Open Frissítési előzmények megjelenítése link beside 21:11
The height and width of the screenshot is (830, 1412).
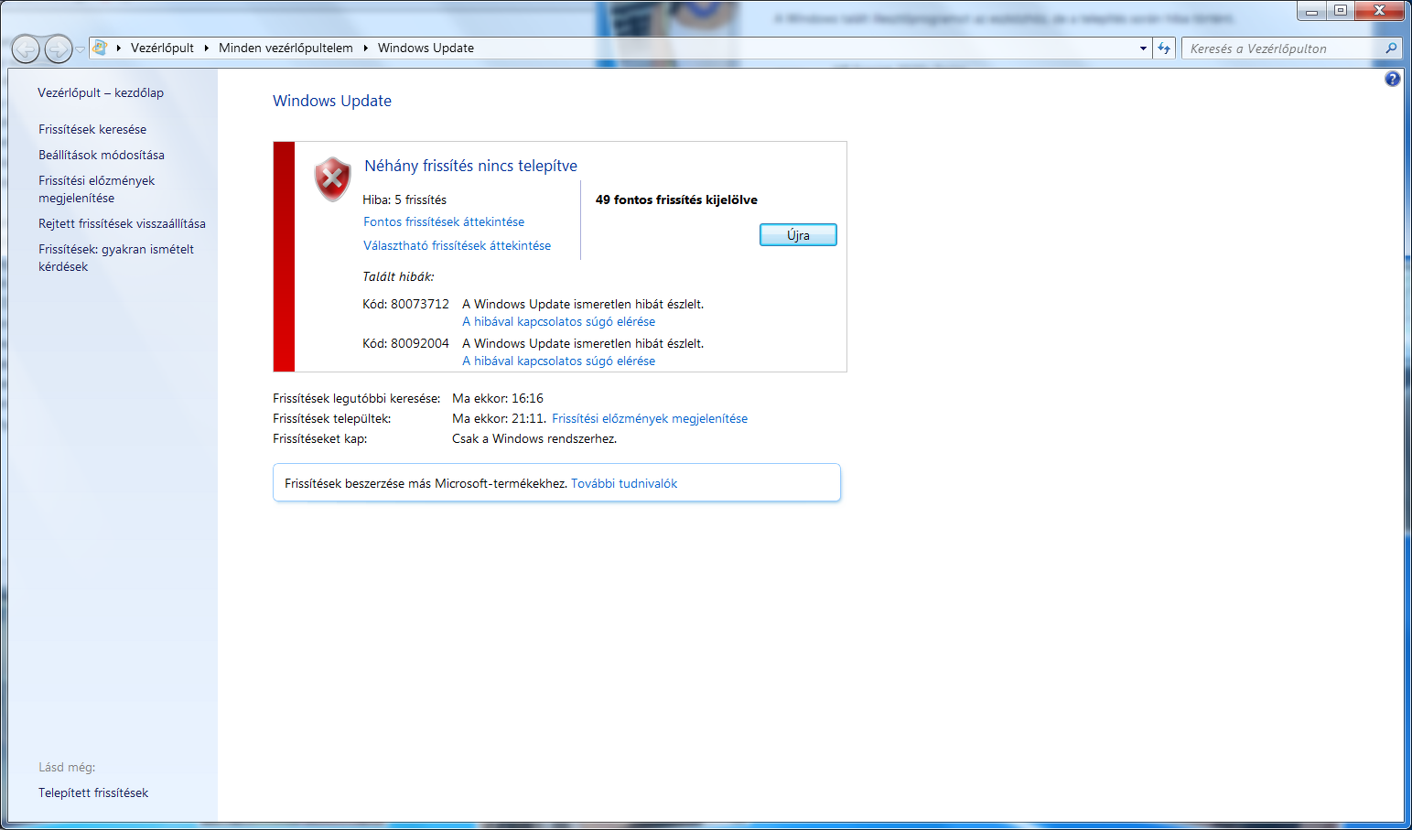pyautogui.click(x=650, y=418)
